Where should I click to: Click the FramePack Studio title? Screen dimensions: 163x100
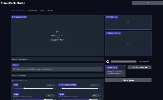(x=13, y=3)
